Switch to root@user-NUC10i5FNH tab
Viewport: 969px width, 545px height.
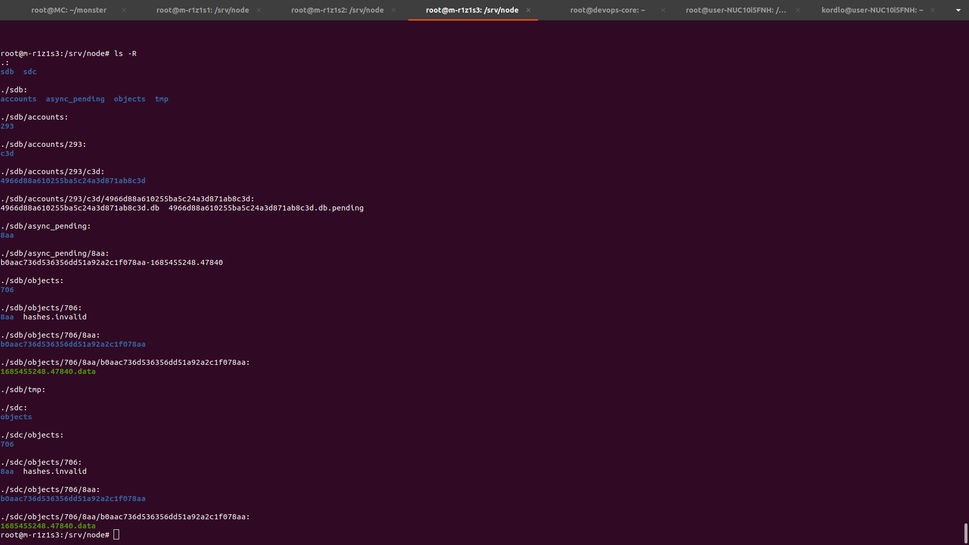735,10
